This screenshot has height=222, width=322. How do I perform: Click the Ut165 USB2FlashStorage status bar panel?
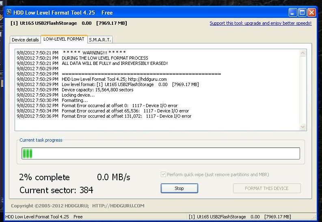pyautogui.click(x=240, y=217)
